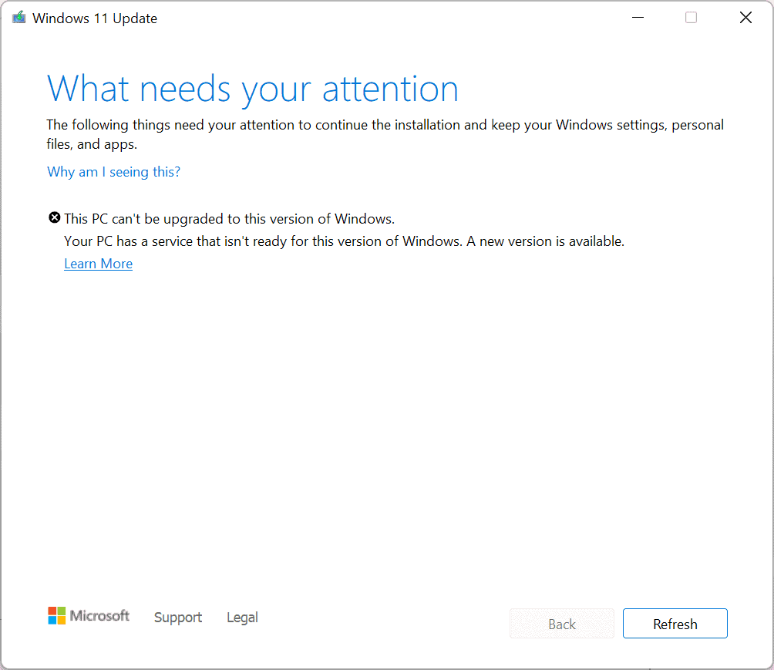Close the Windows 11 Update window

[746, 18]
